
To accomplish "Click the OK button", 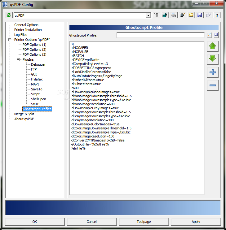I will click(x=35, y=222).
